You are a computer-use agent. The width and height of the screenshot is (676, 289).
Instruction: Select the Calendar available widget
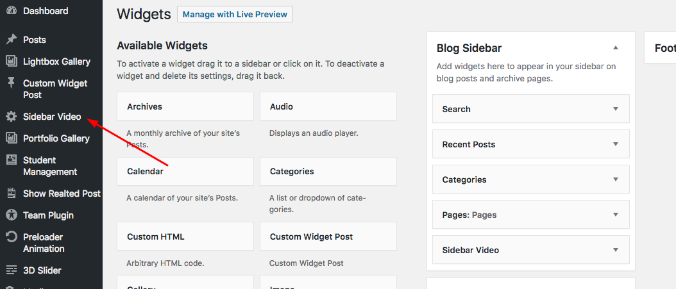pos(185,171)
